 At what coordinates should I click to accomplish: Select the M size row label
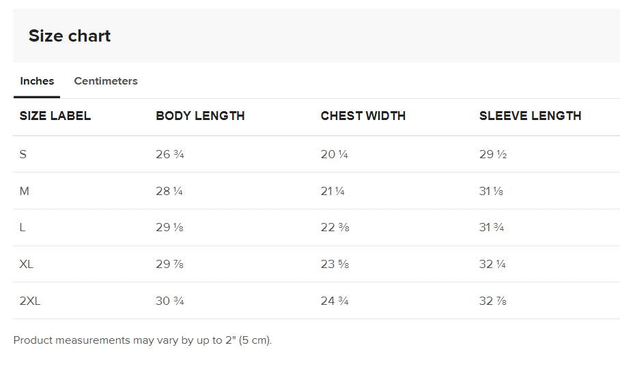point(24,191)
